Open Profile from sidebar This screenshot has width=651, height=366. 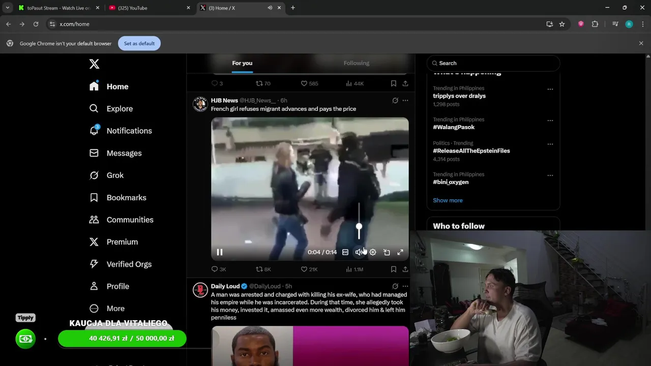(x=109, y=286)
